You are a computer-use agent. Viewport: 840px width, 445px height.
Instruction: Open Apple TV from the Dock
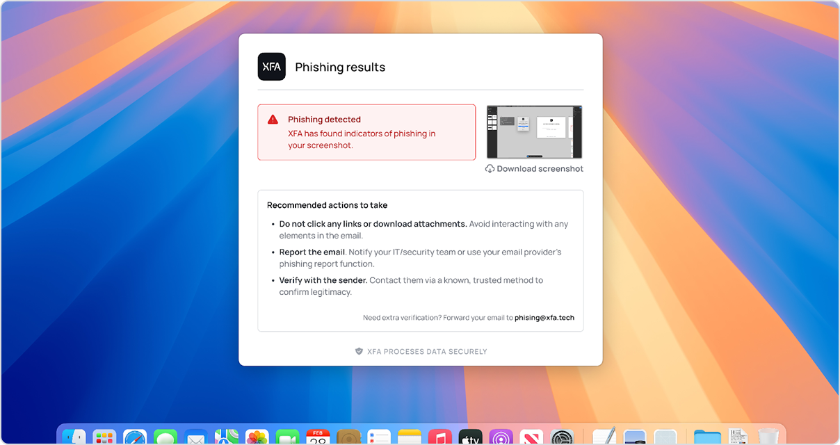click(x=471, y=437)
